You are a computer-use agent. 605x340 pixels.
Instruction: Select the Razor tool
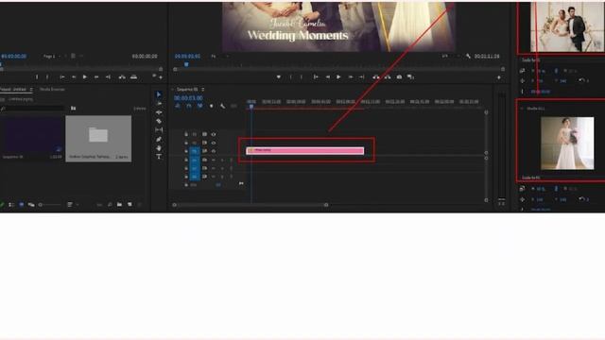coord(159,121)
